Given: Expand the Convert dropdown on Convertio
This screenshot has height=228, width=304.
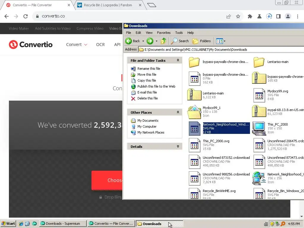Looking at the screenshot, I should click(x=77, y=45).
